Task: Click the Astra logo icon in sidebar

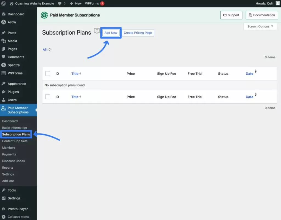Action: pyautogui.click(x=4, y=22)
